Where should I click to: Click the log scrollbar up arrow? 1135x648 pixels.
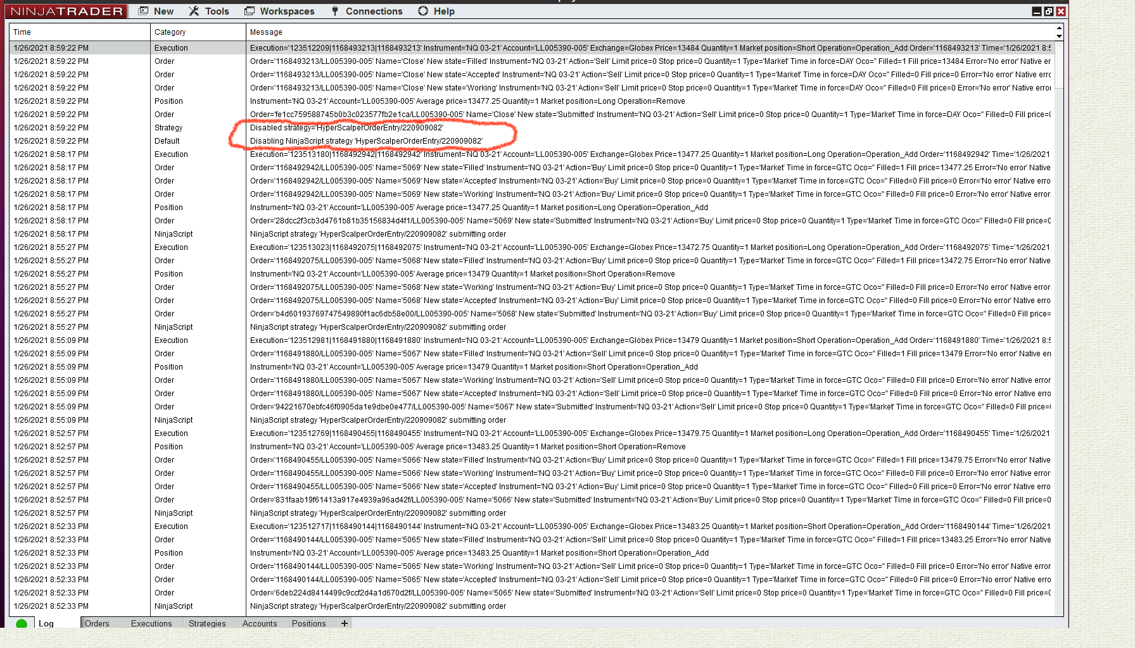point(1059,28)
